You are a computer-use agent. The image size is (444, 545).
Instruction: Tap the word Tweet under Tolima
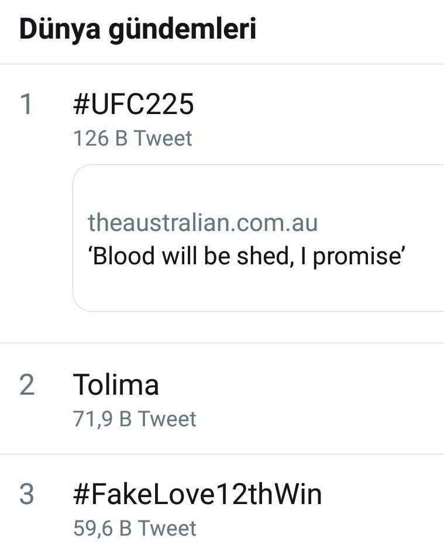pos(167,419)
